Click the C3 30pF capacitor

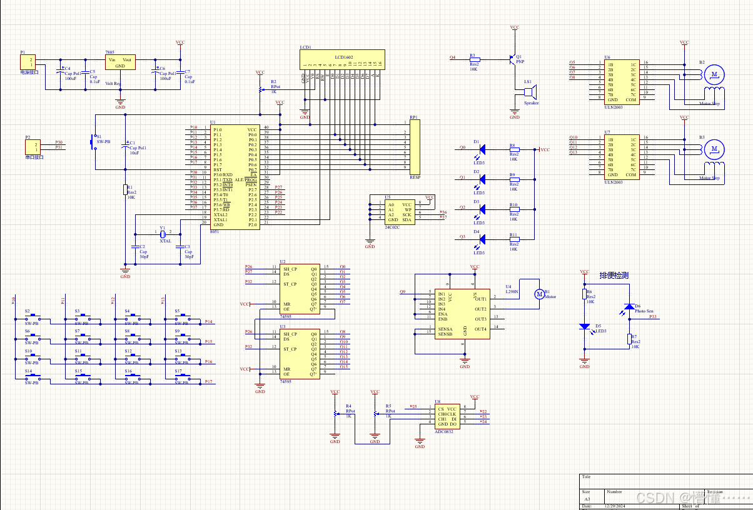[180, 246]
